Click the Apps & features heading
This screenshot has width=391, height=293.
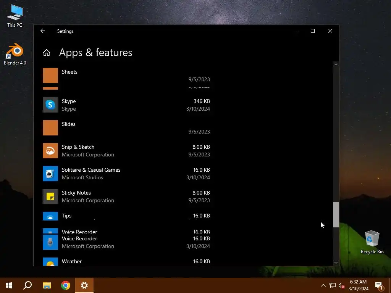[x=95, y=53]
